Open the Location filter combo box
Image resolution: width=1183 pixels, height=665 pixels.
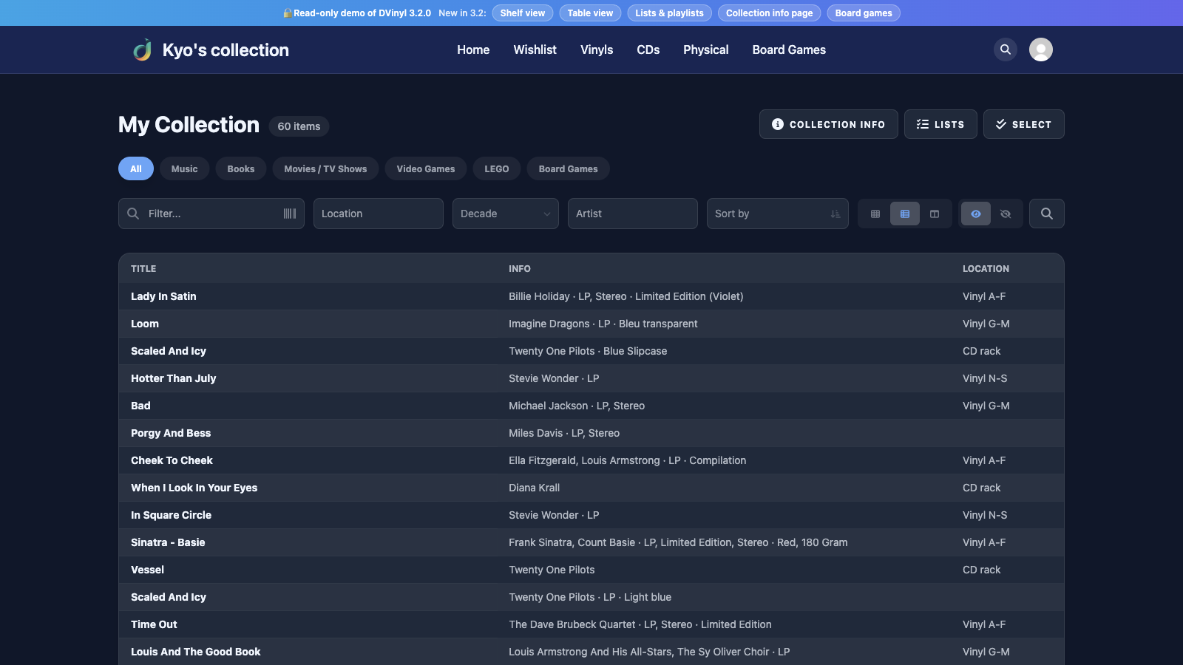pyautogui.click(x=379, y=214)
